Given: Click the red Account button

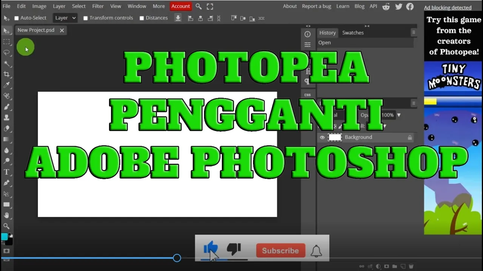Looking at the screenshot, I should (x=181, y=6).
